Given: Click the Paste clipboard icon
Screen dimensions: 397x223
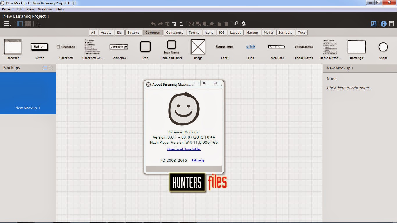Looking at the screenshot, I should 181,24.
